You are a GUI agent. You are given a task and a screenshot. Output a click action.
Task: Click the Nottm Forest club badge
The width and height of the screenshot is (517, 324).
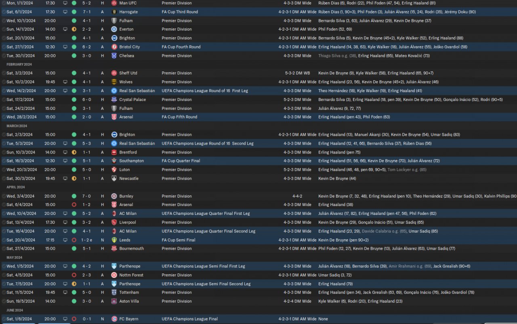[114, 275]
